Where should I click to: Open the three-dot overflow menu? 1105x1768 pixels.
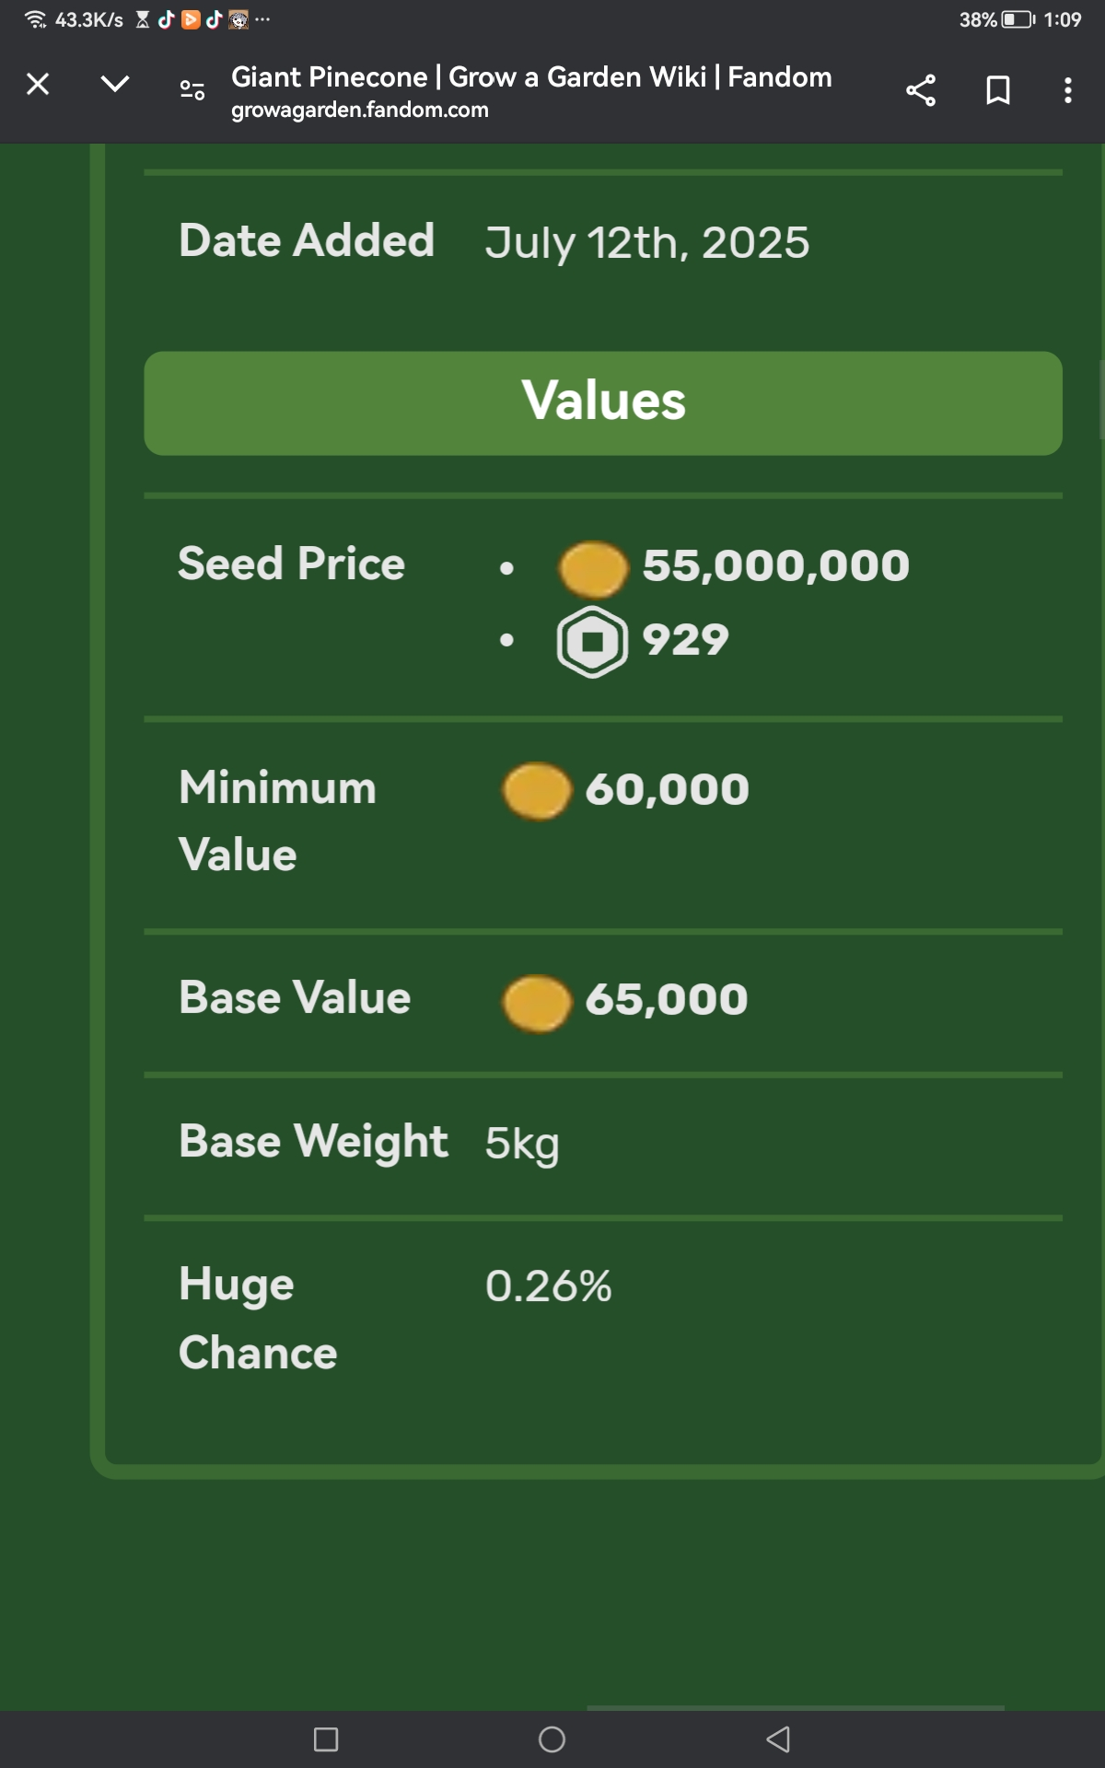pos(1067,90)
